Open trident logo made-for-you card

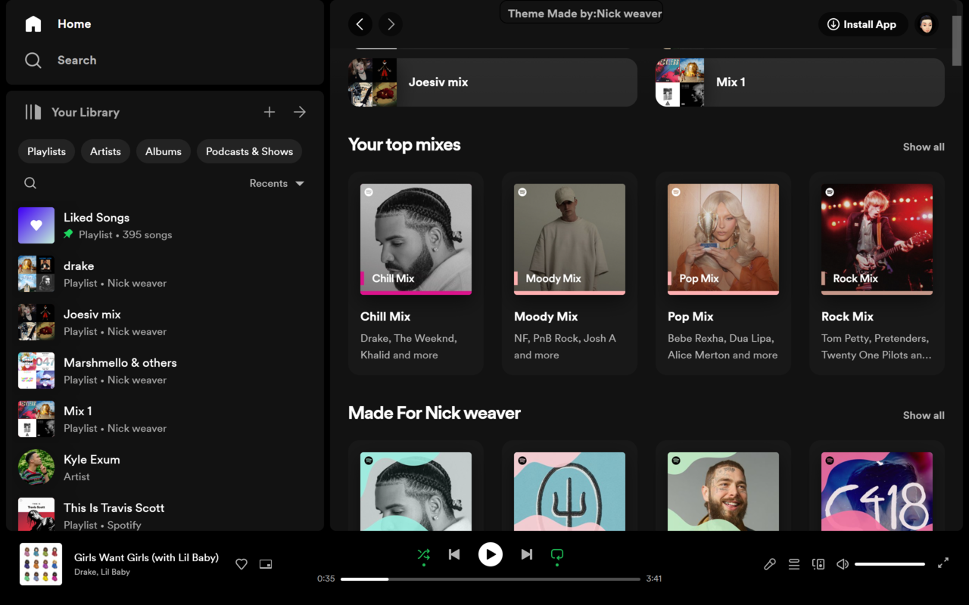point(569,486)
